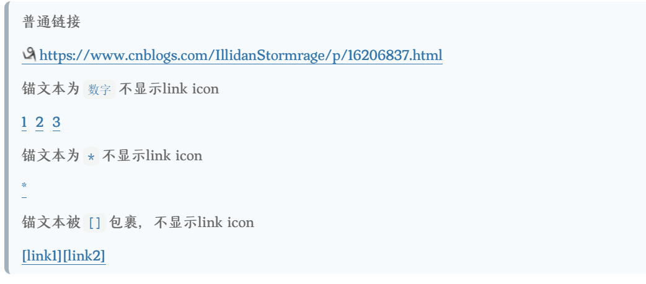Open the [link2] hyperlink
The height and width of the screenshot is (284, 646).
[84, 256]
